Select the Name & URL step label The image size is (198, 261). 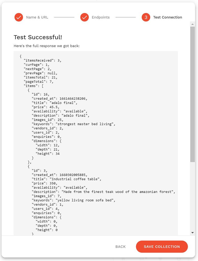coord(37,17)
